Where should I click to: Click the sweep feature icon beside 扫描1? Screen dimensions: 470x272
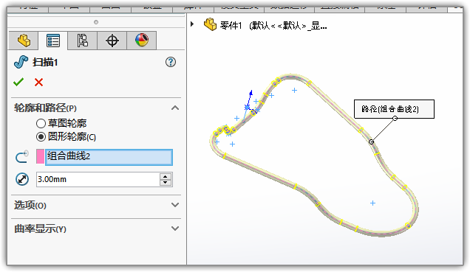coord(21,62)
